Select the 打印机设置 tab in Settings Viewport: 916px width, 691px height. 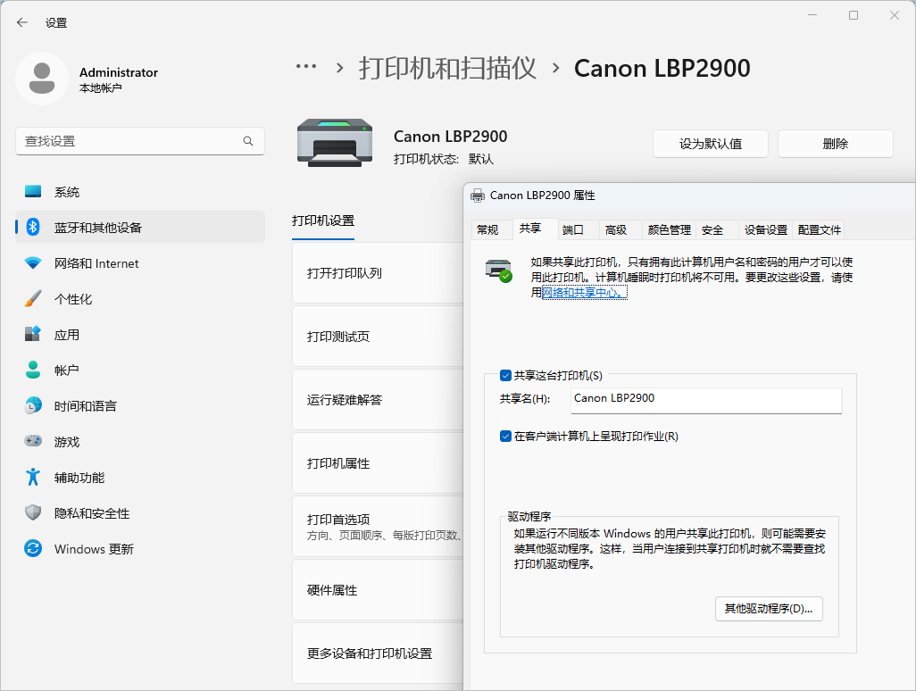tap(323, 221)
